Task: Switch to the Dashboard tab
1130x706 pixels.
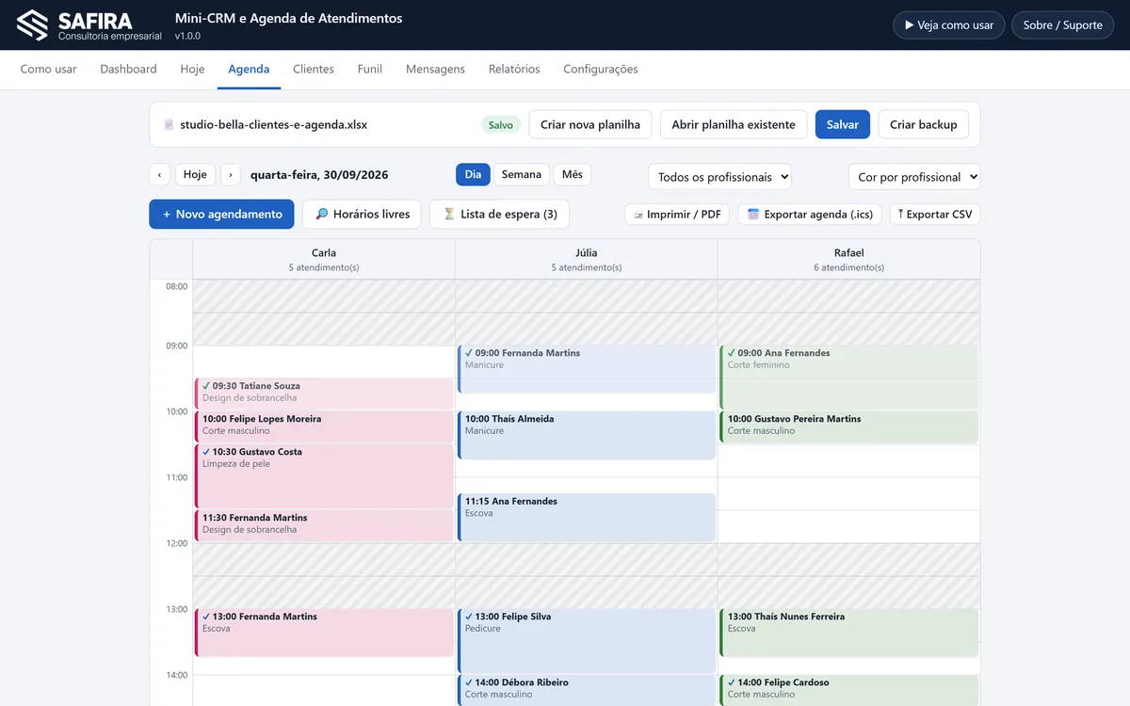Action: coord(128,69)
